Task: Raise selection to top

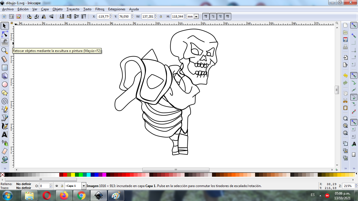Action: click(x=84, y=16)
